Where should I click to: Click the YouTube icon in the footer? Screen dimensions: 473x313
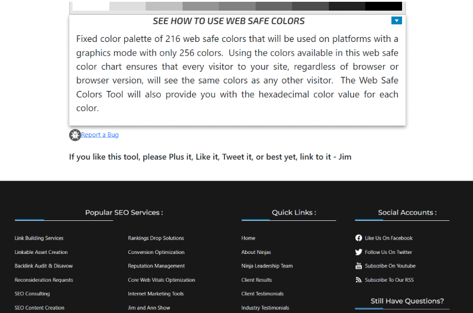coord(358,266)
